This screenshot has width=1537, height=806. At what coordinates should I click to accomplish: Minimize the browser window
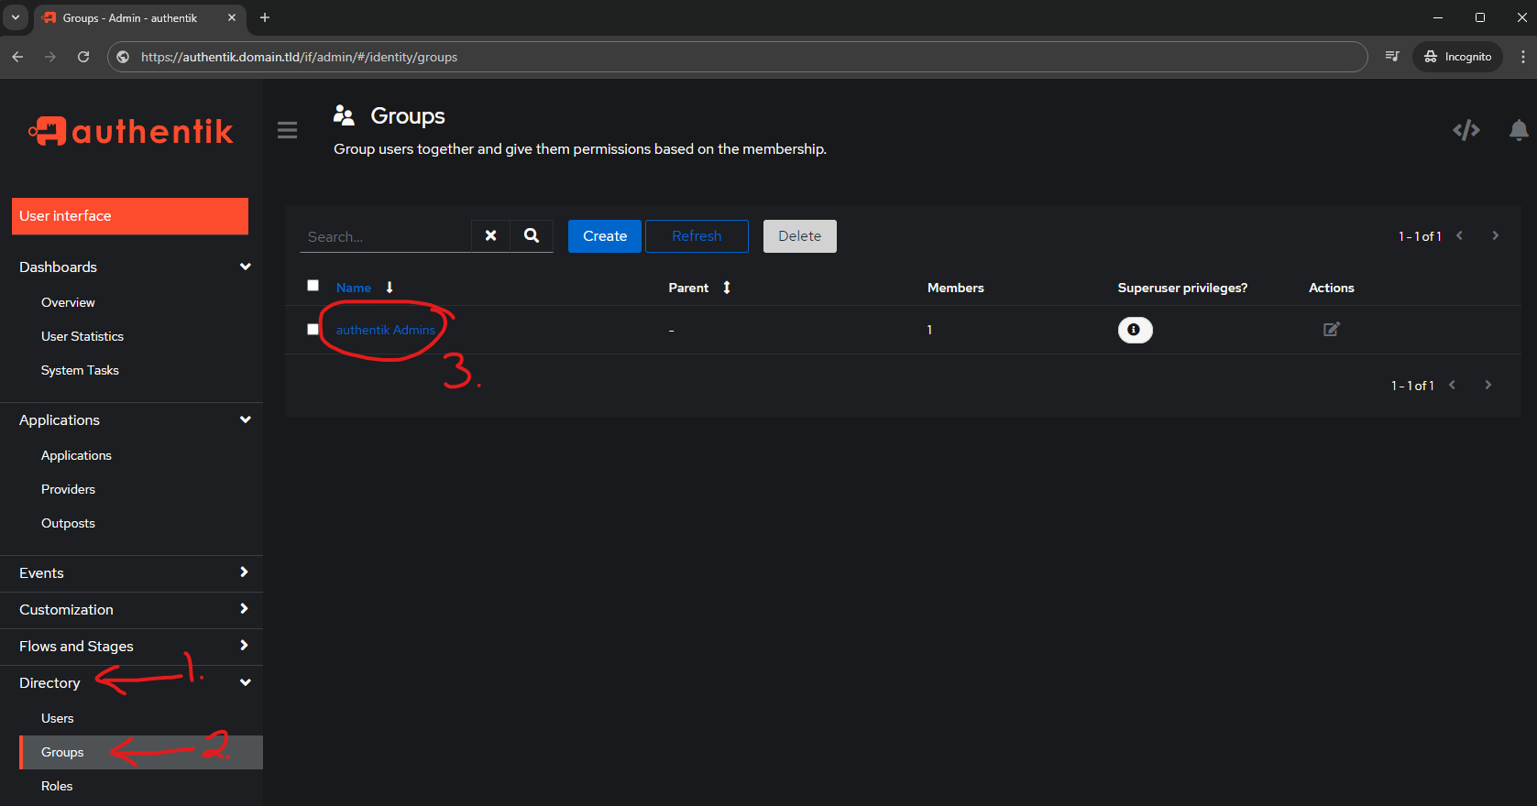click(x=1438, y=17)
